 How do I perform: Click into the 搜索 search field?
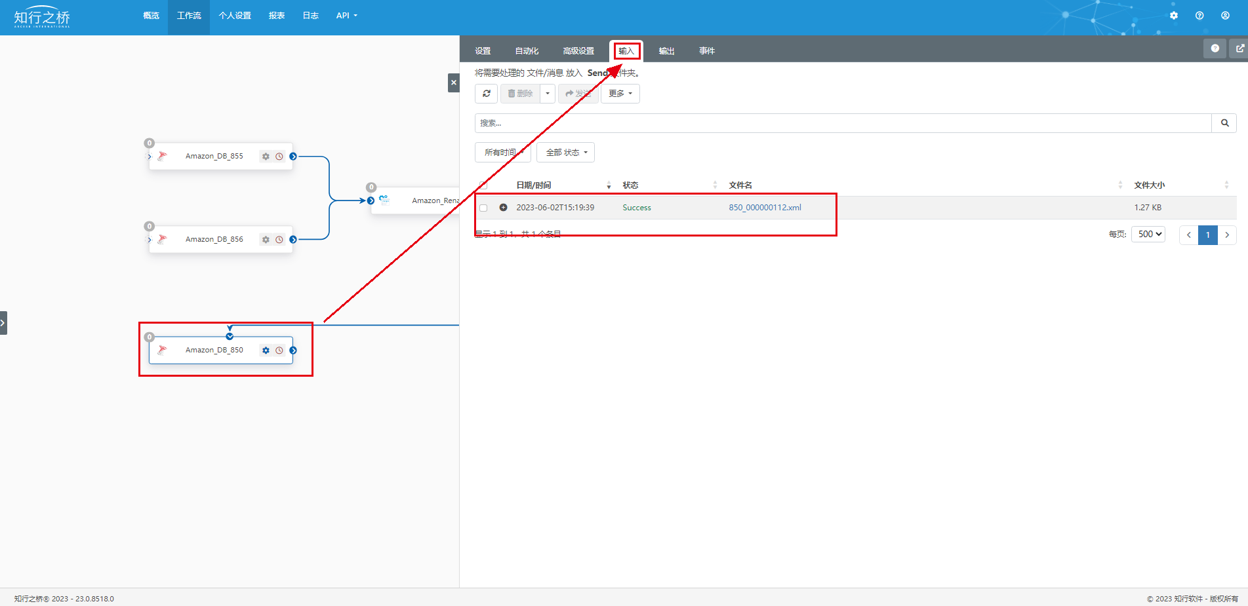point(842,123)
